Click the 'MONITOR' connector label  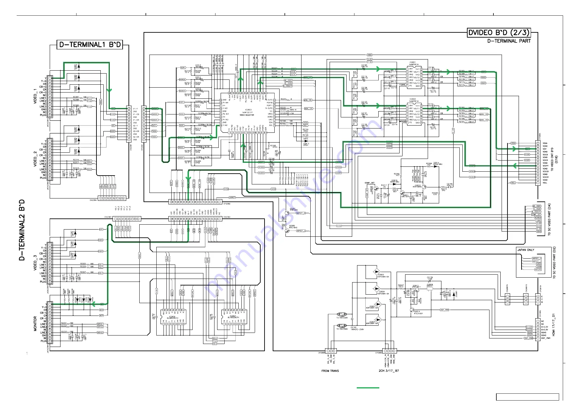[x=35, y=323]
